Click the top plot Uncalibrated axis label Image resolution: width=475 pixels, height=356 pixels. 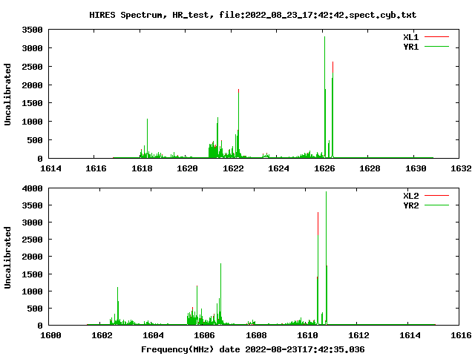(x=7, y=94)
